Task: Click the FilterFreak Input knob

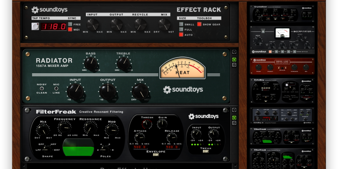Action: click(x=196, y=134)
